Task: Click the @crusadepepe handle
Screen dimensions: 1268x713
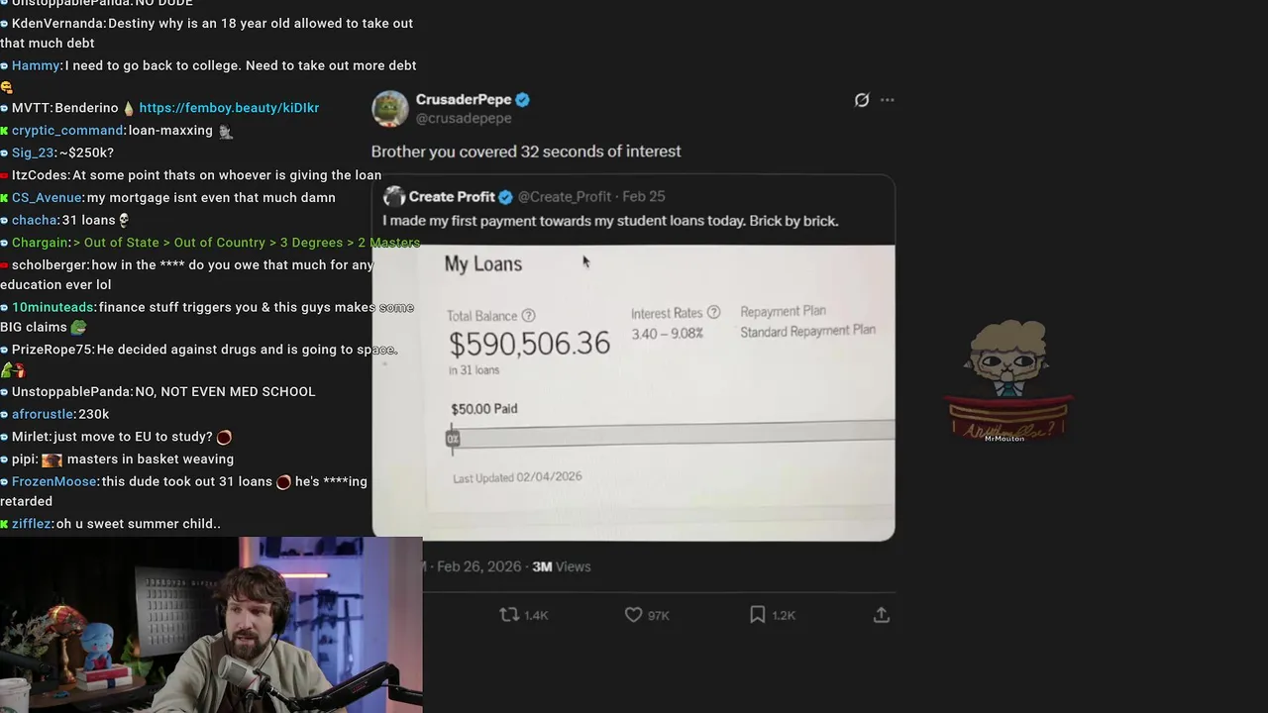Action: [464, 119]
